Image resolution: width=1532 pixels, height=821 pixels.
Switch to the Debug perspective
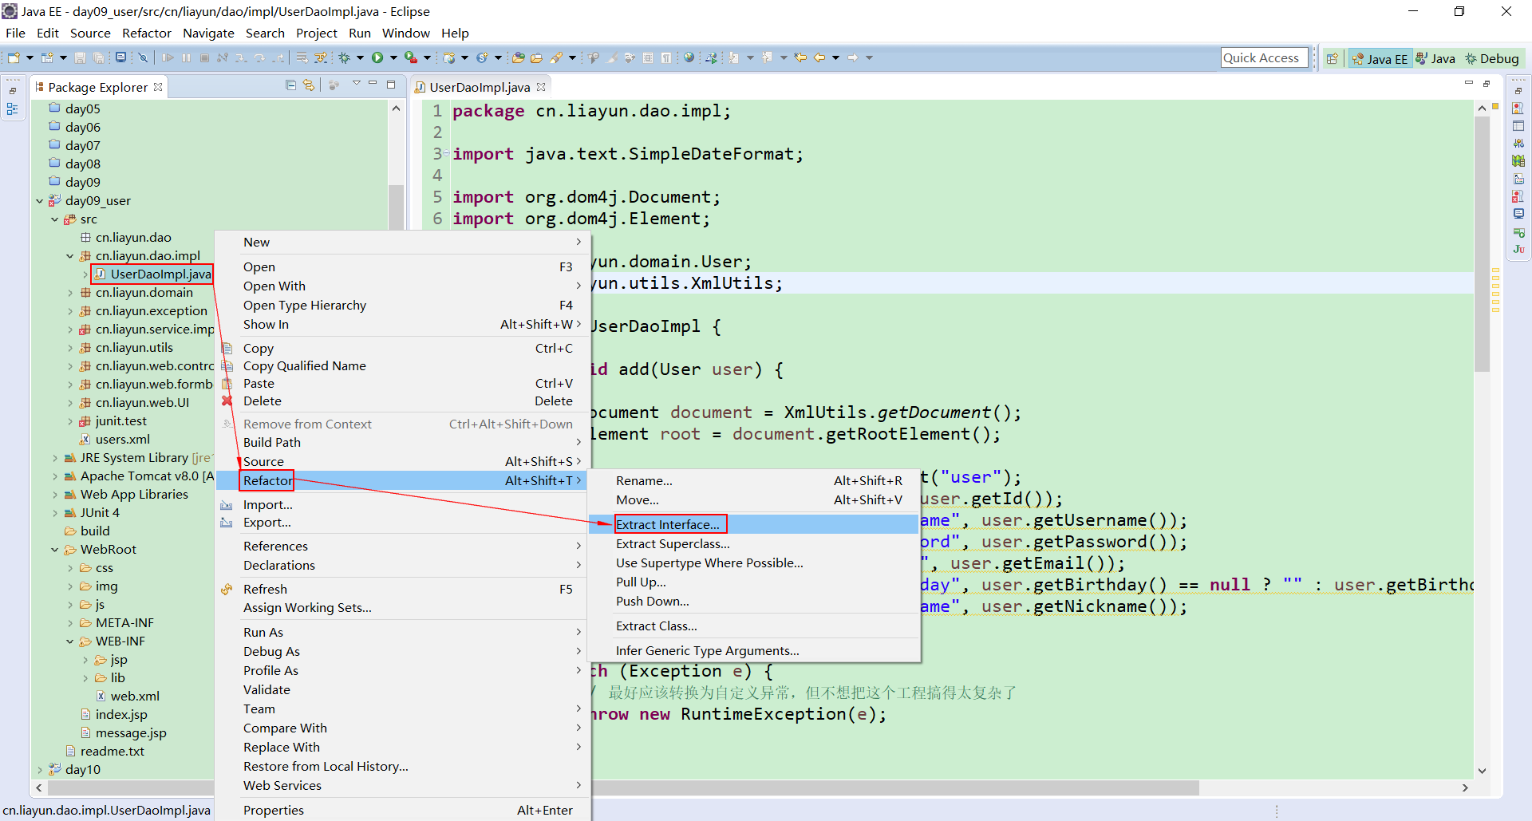pos(1493,57)
